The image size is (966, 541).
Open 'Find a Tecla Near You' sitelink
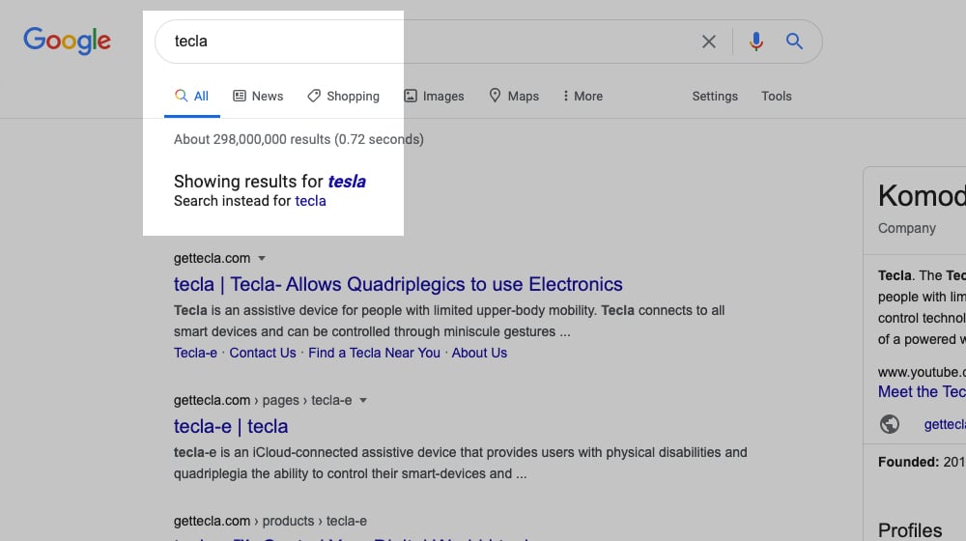coord(374,353)
